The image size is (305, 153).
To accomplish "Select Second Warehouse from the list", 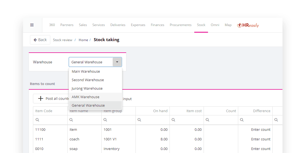I will (96, 80).
